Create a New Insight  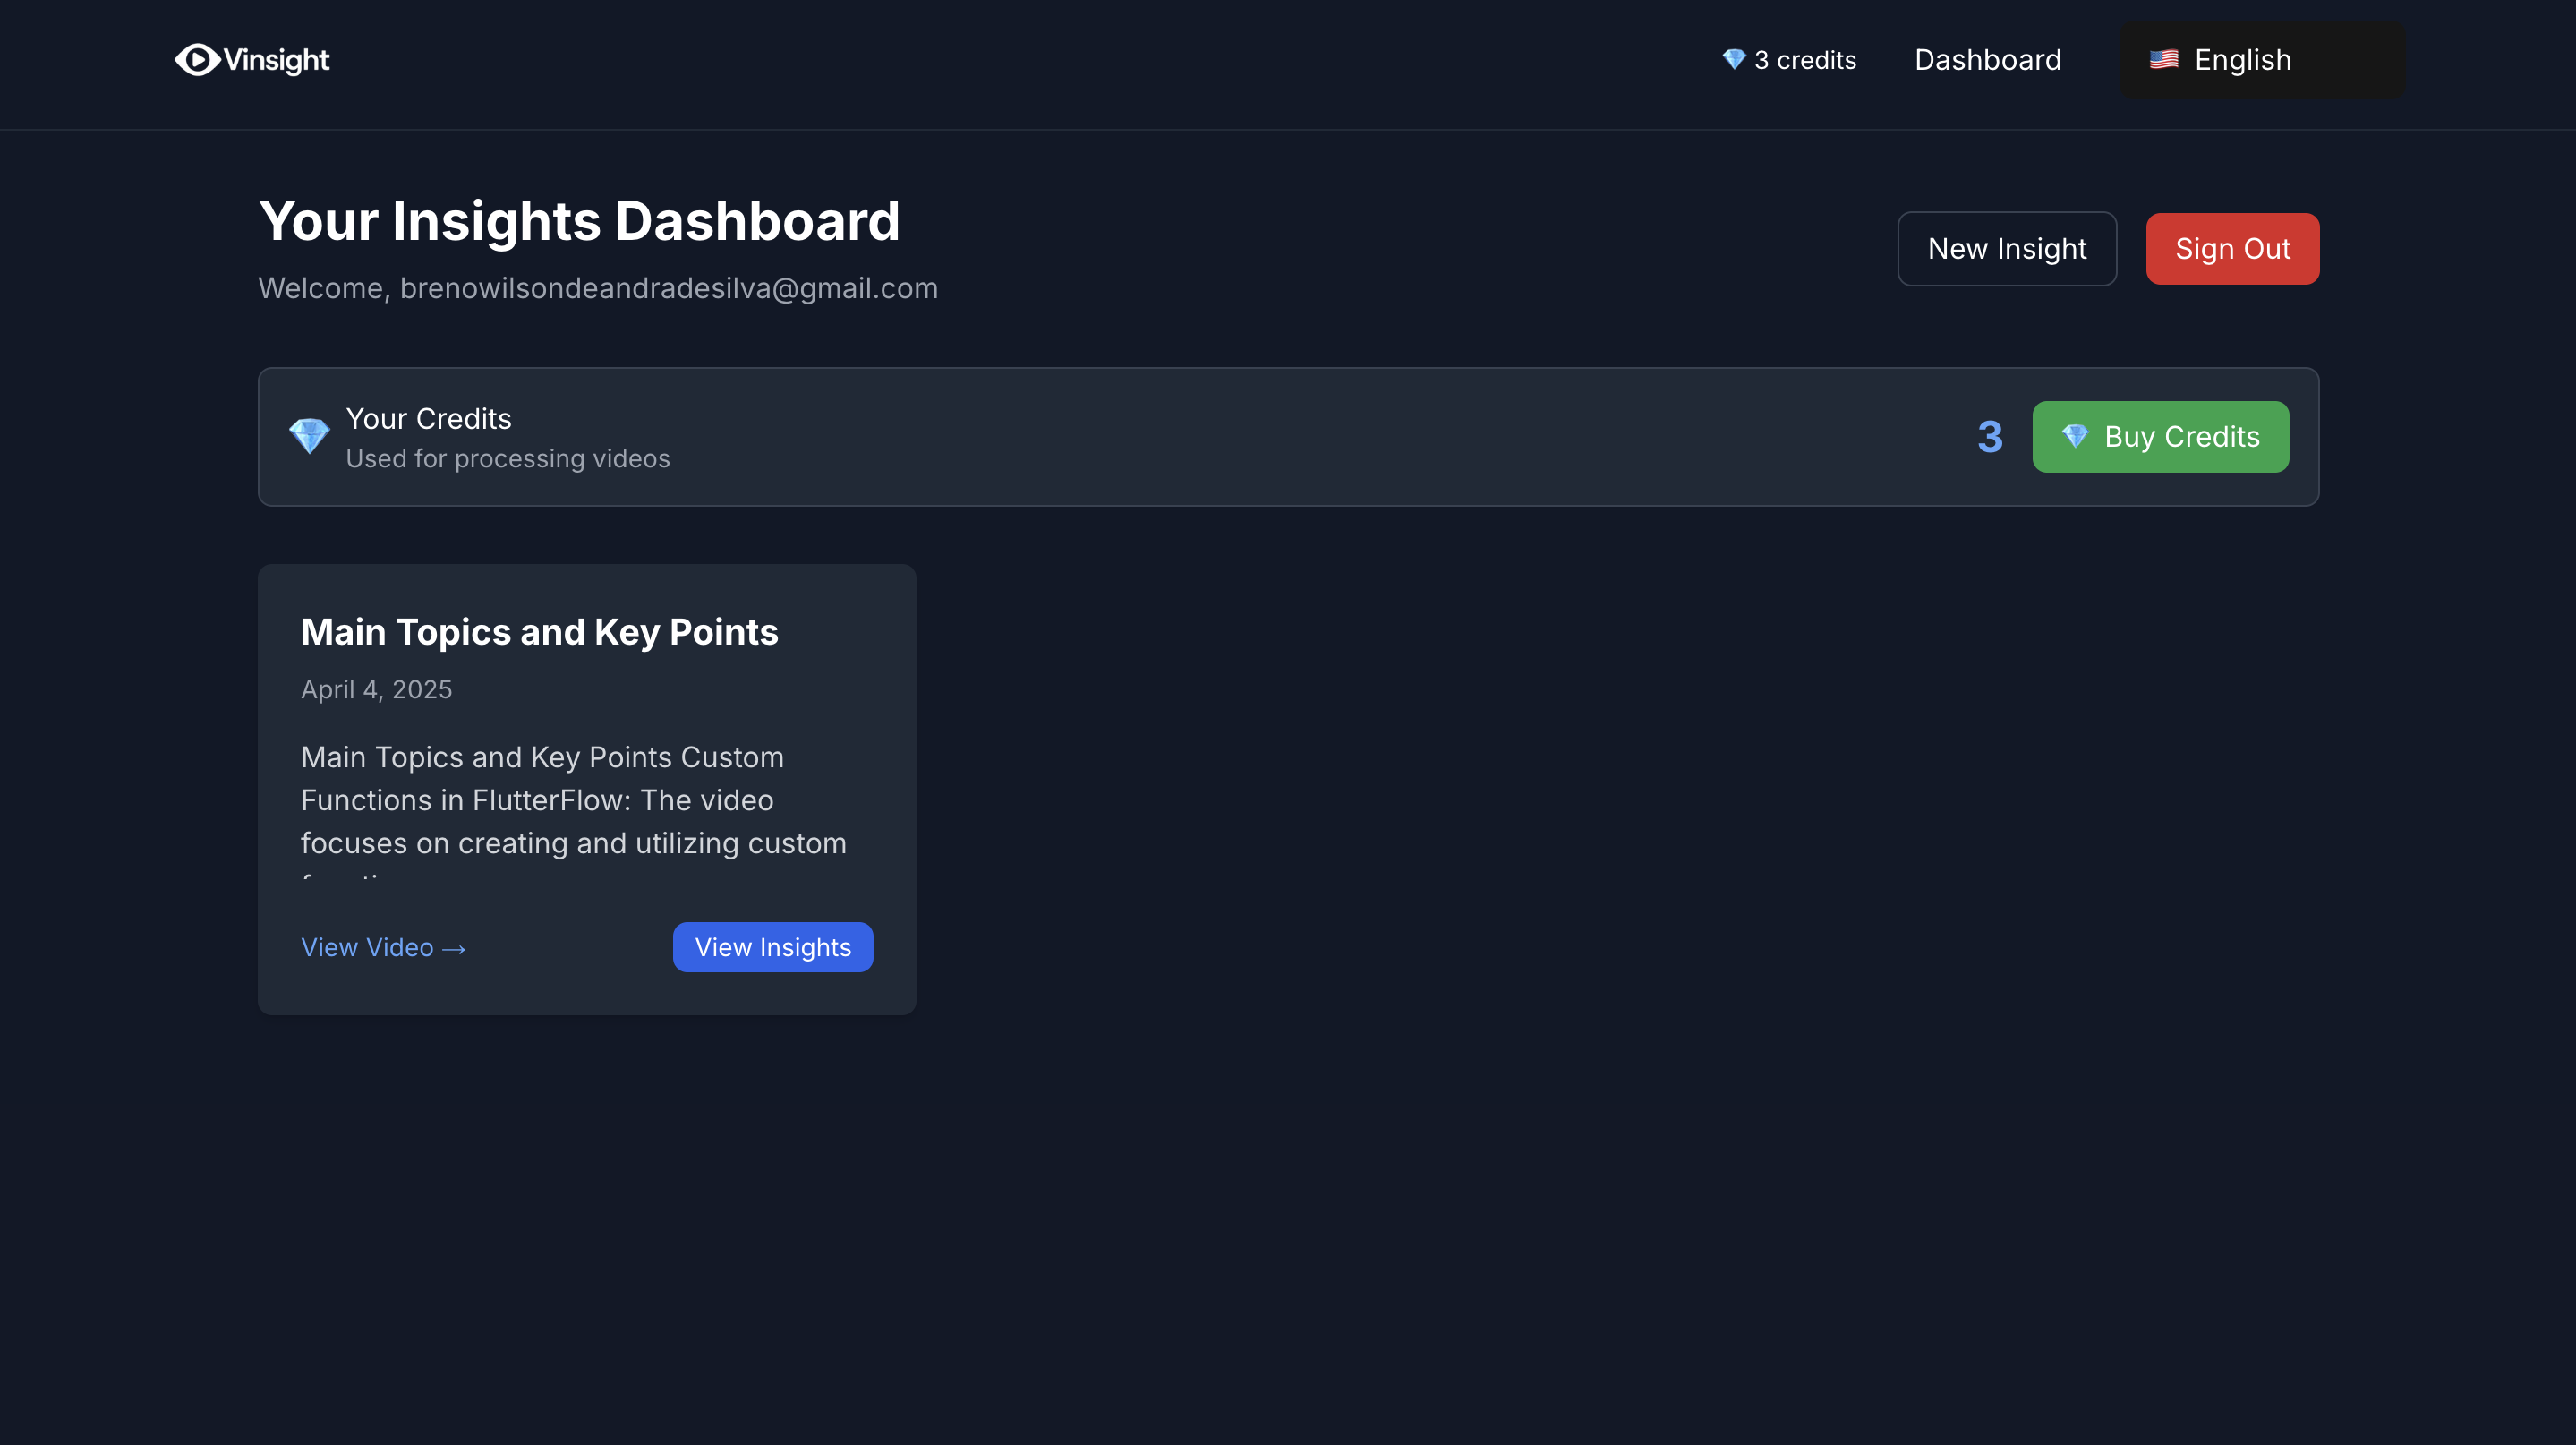[2006, 249]
